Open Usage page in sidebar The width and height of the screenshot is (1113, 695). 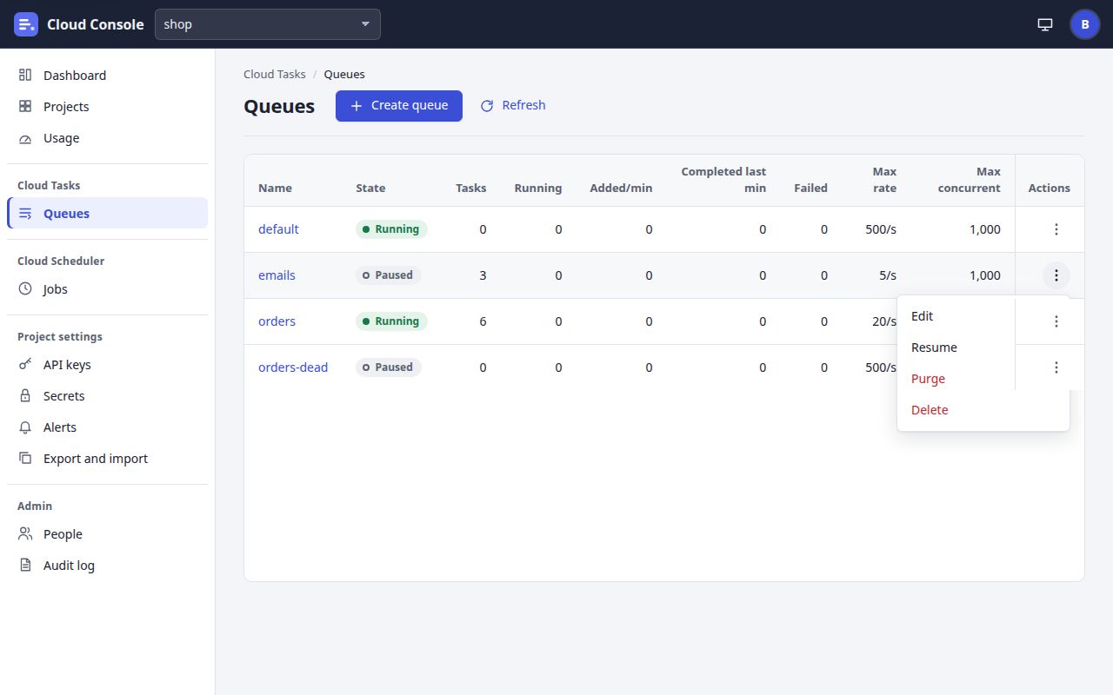pyautogui.click(x=107, y=138)
